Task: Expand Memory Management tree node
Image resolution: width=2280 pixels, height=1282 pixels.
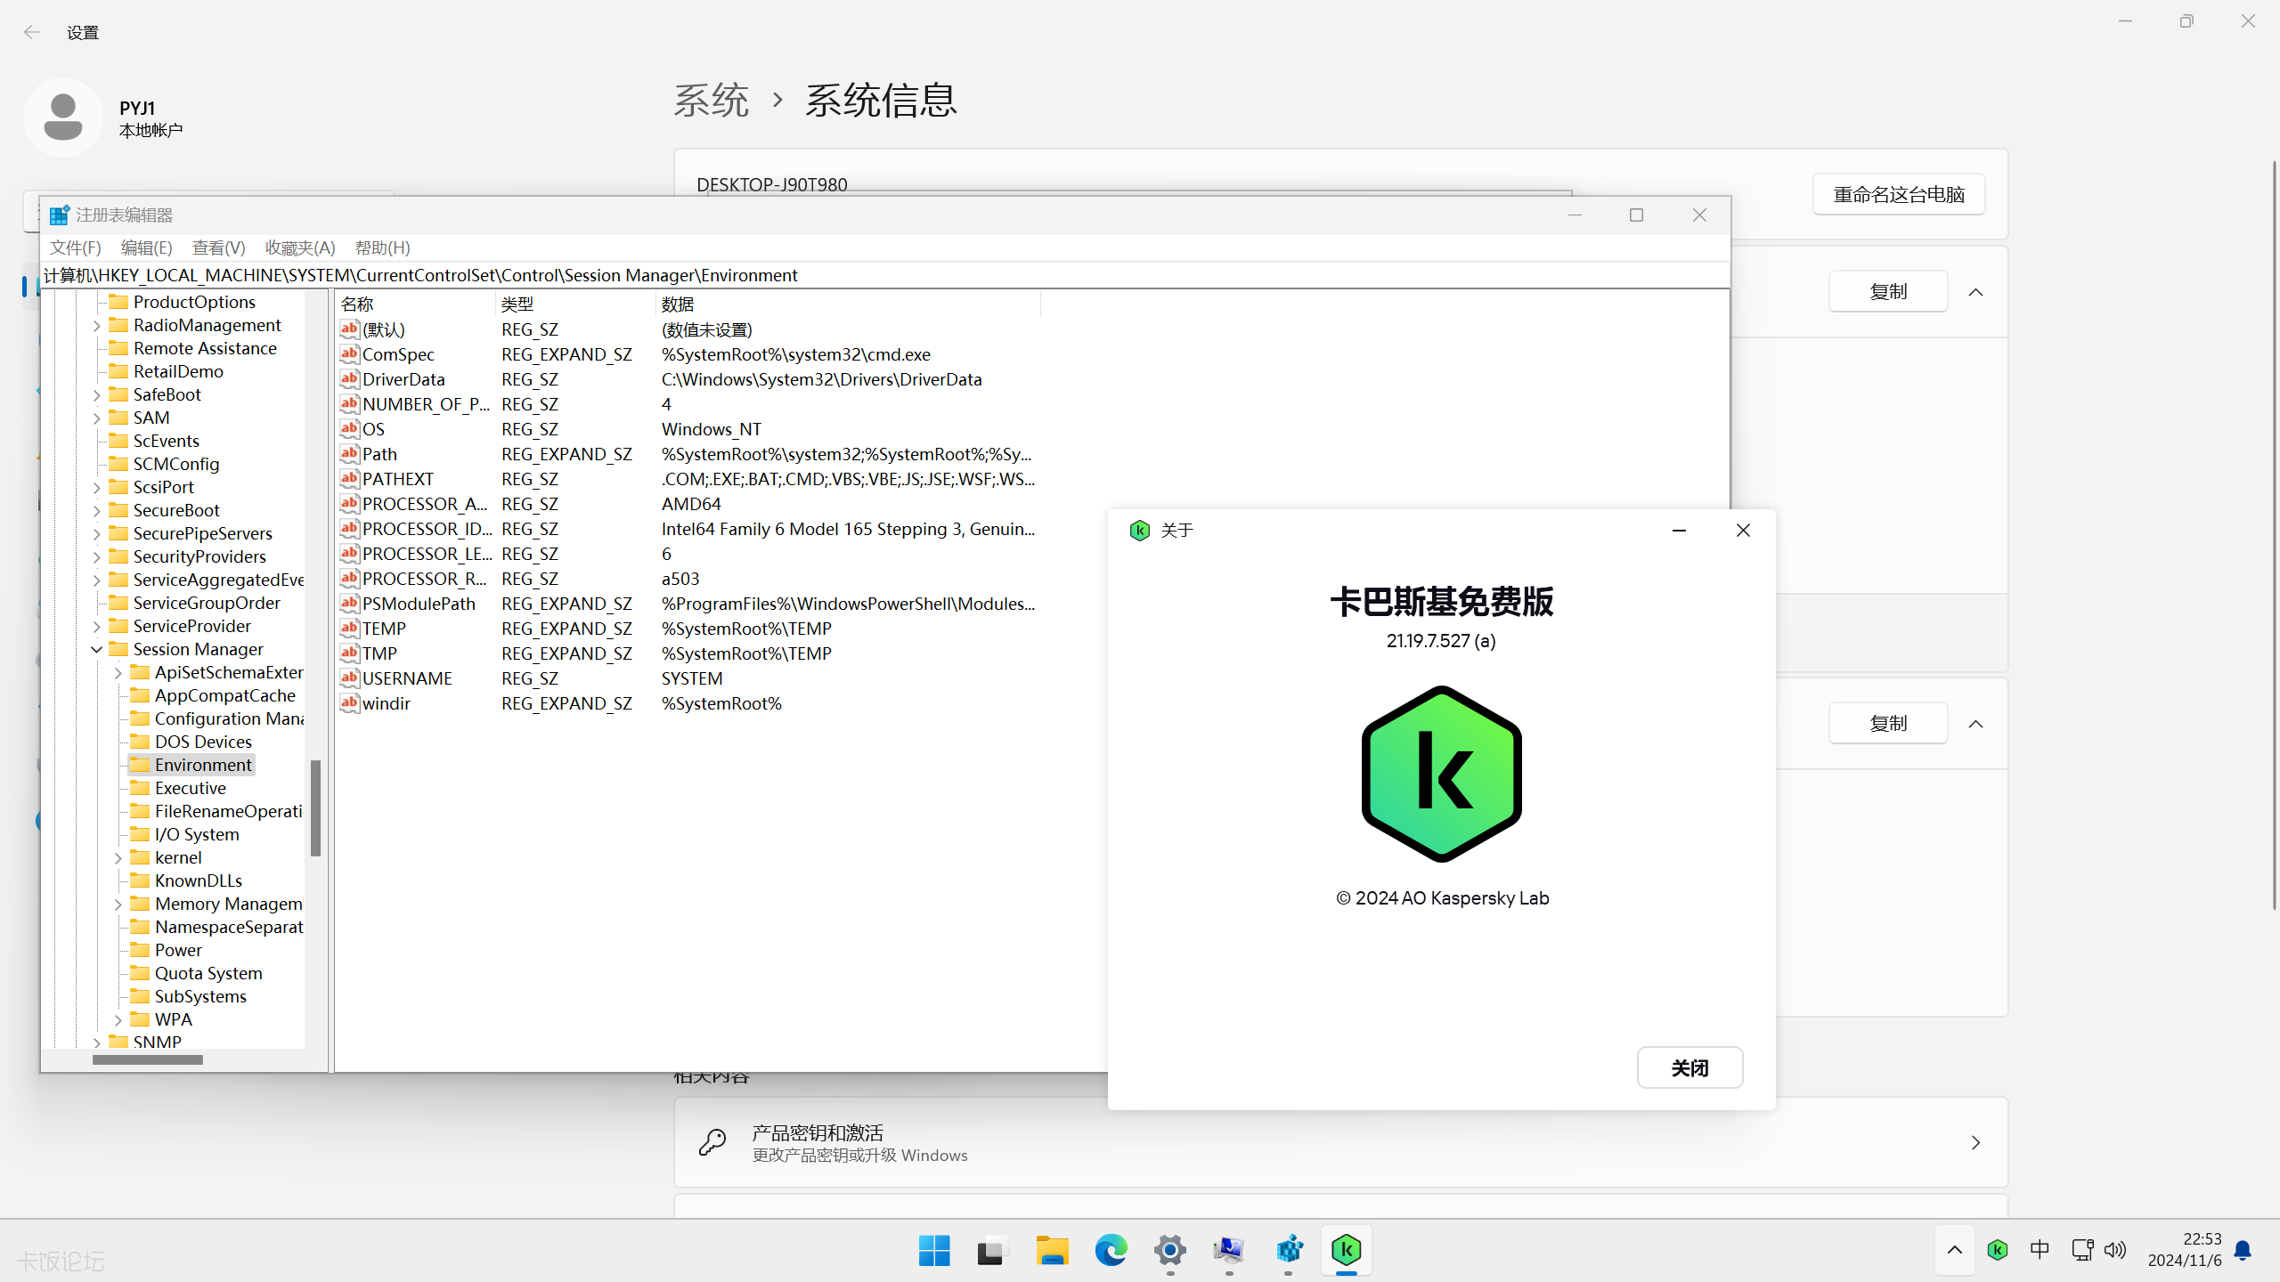Action: click(x=118, y=904)
